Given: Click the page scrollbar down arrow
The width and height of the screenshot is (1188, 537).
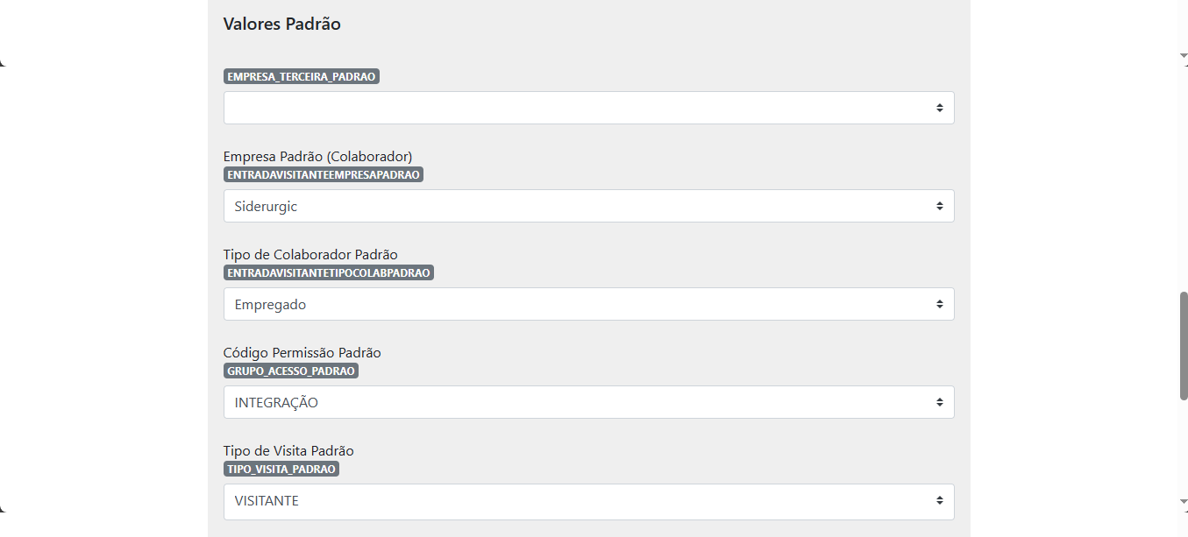Looking at the screenshot, I should (x=1183, y=502).
